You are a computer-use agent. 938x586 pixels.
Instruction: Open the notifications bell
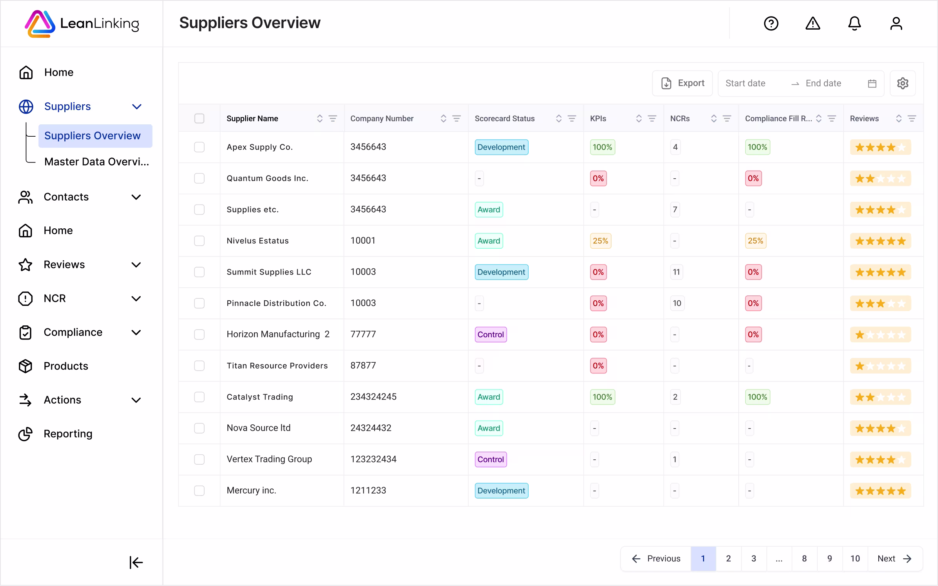pyautogui.click(x=854, y=23)
